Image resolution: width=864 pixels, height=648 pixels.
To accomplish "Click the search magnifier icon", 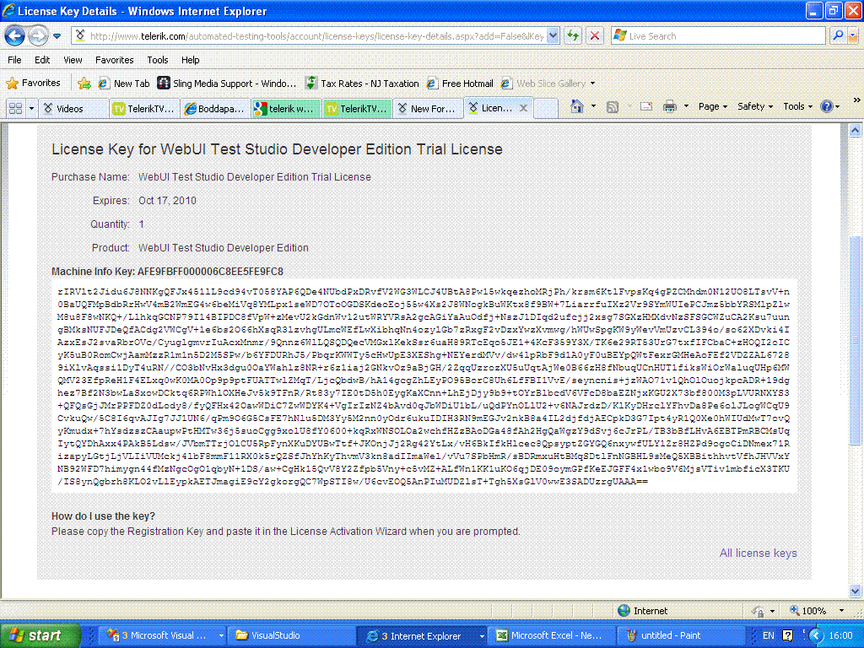I will pos(838,35).
